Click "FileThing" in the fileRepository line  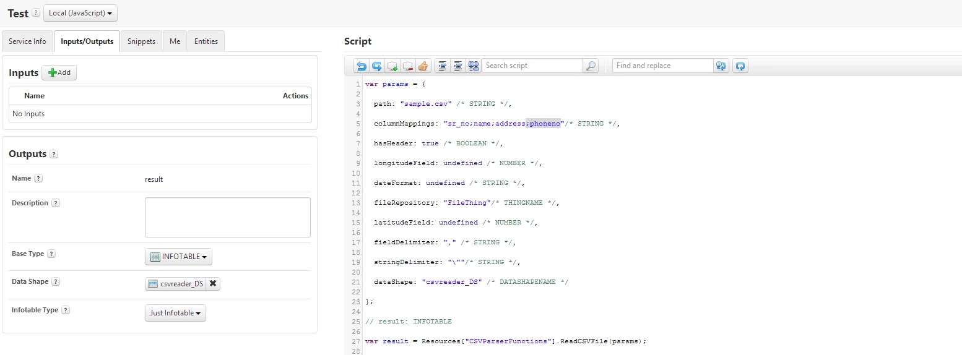click(467, 203)
